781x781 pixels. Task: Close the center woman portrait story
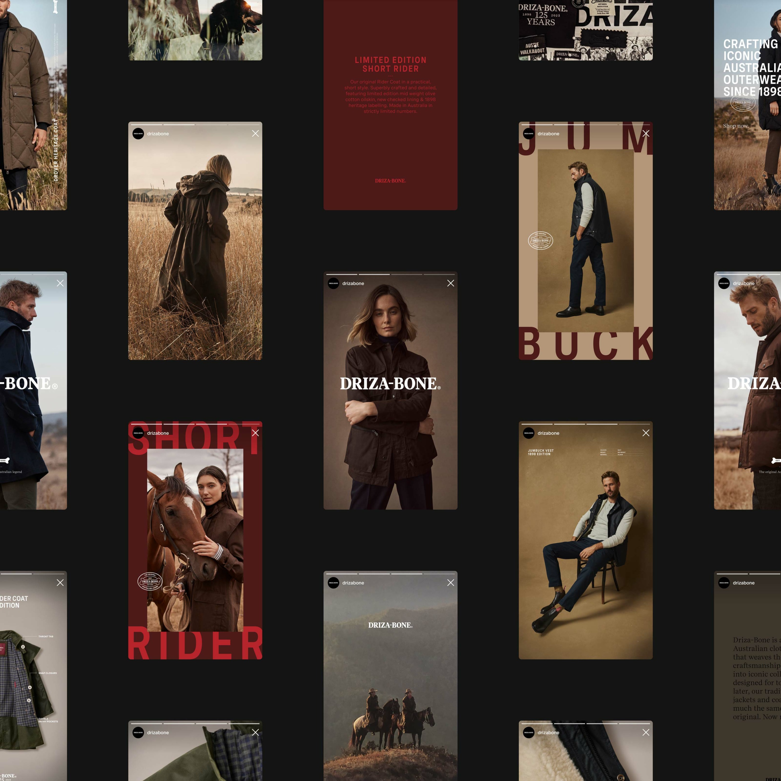point(450,284)
